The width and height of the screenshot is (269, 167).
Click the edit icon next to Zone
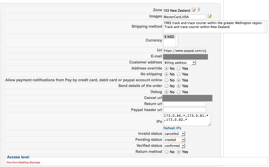[193, 10]
